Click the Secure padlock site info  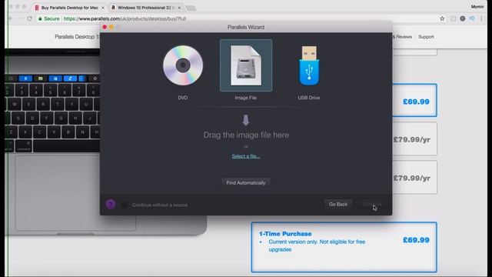(x=48, y=18)
